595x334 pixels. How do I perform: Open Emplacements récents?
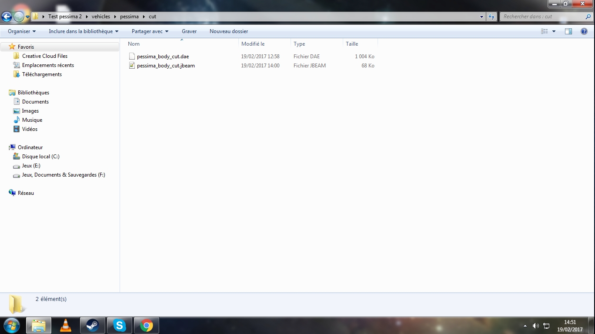pyautogui.click(x=48, y=65)
